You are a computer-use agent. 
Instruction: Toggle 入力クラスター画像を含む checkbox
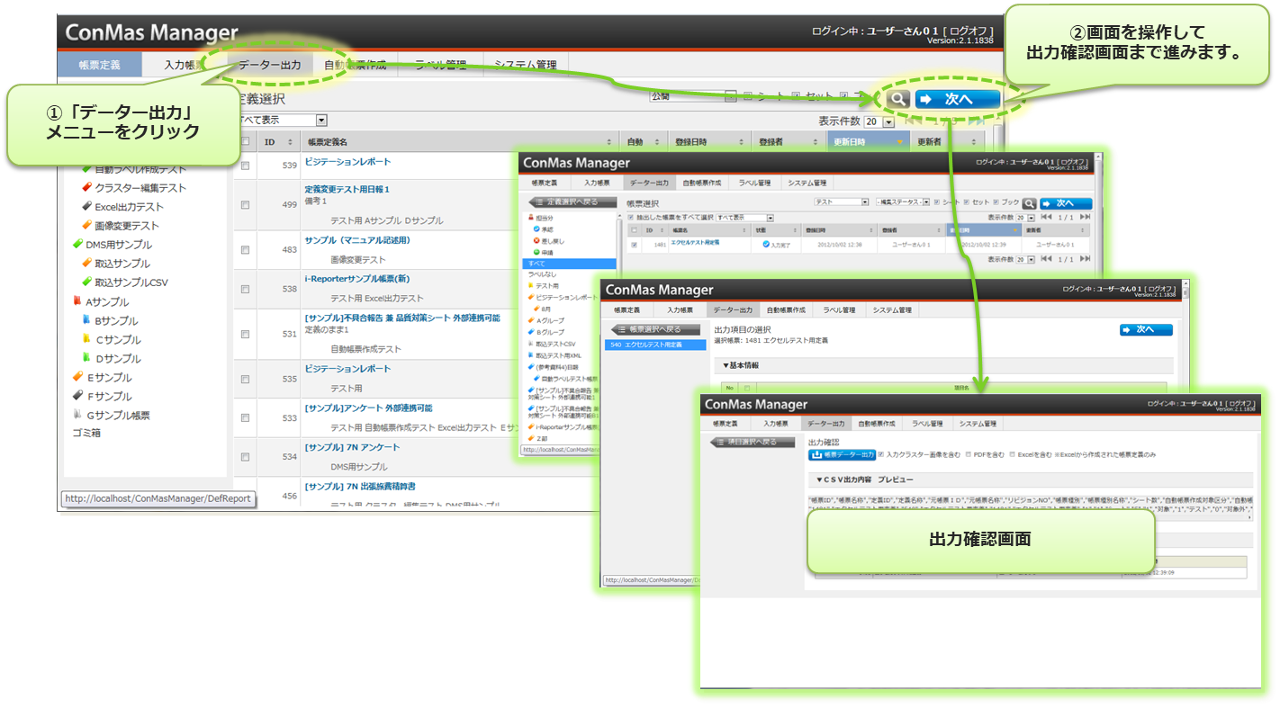[881, 455]
